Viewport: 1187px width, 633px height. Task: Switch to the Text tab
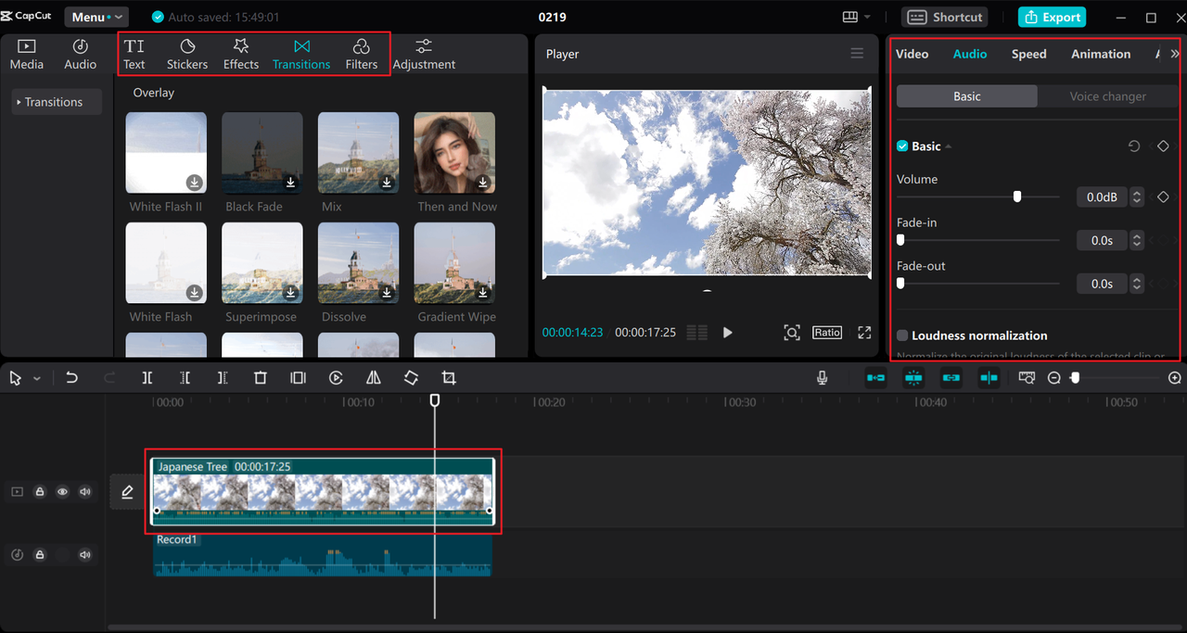pos(134,55)
